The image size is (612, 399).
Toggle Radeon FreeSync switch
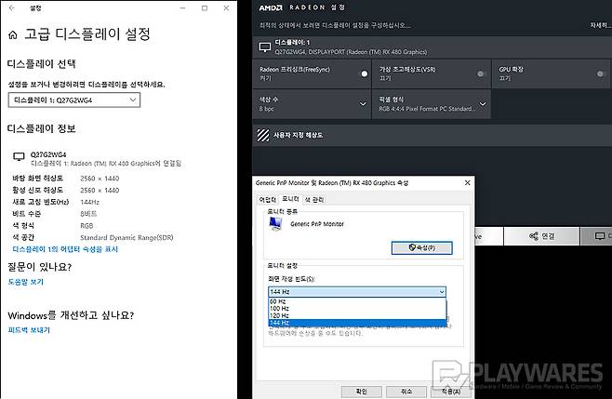(364, 73)
